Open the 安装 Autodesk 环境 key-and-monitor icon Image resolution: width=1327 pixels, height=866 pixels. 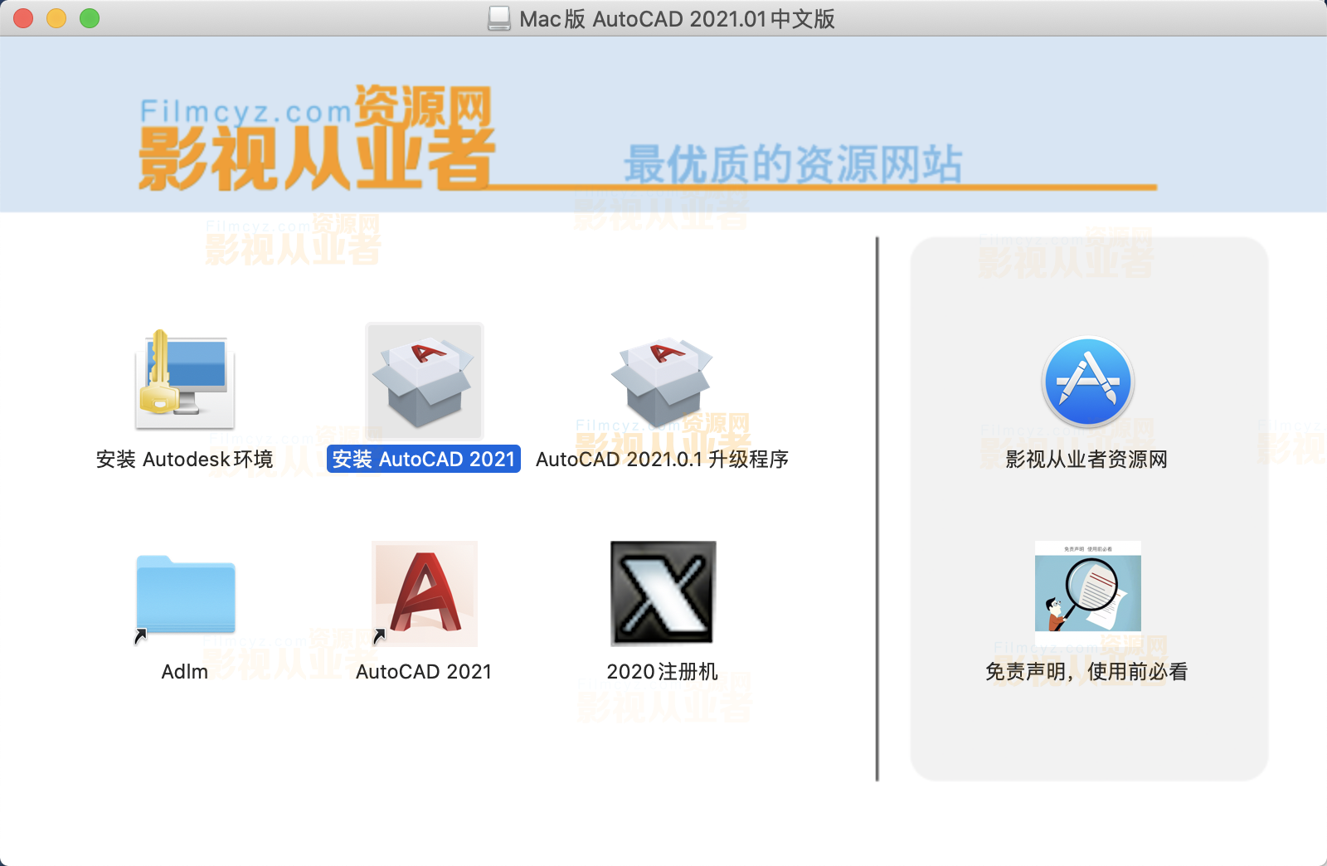click(x=185, y=380)
